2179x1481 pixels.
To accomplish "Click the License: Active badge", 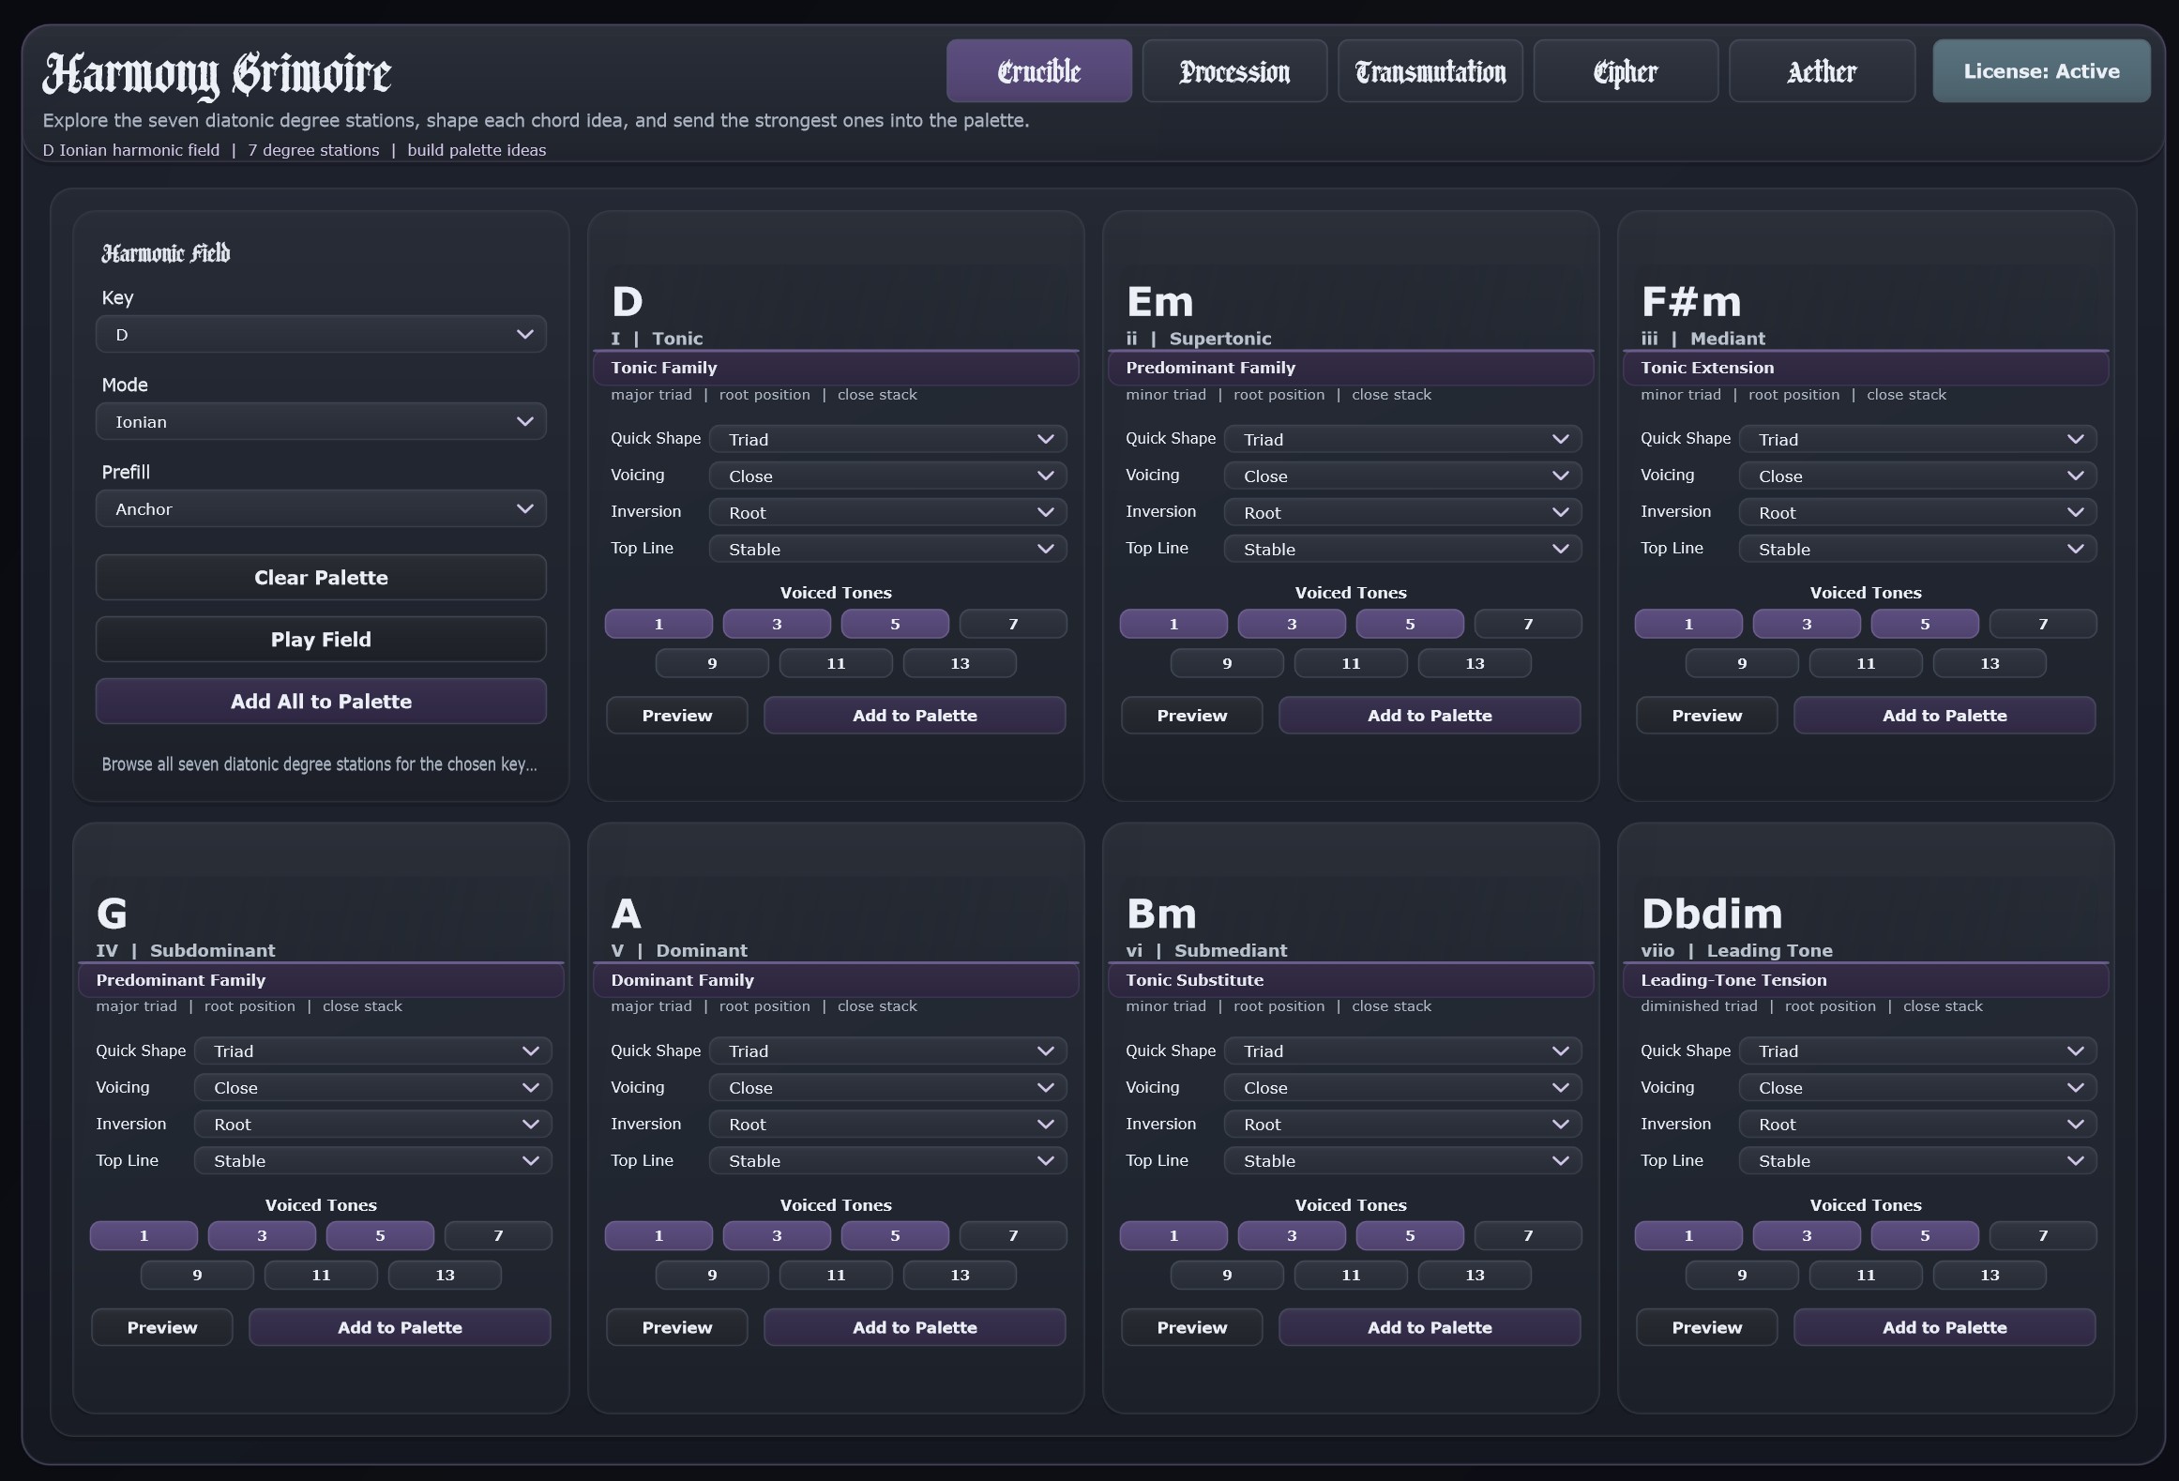I will [x=2041, y=71].
